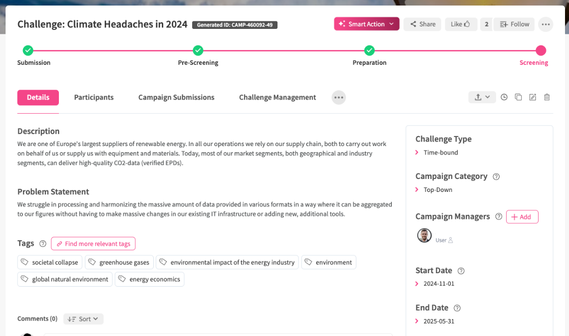Click help icon next to Campaign Category
Image resolution: width=569 pixels, height=336 pixels.
[496, 176]
